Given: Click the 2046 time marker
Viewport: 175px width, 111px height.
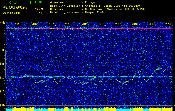Looking at the screenshot, I should click(x=101, y=24).
